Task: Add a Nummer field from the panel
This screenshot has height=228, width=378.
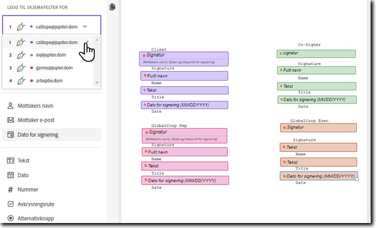Action: pyautogui.click(x=51, y=189)
